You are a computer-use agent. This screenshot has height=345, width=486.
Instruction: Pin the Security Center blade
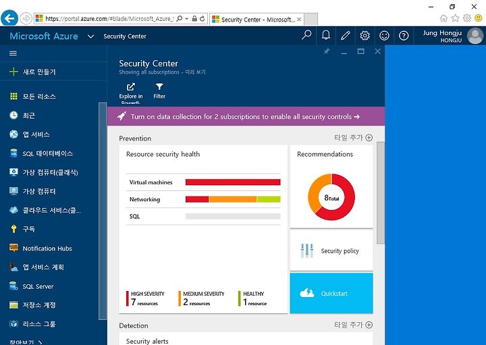(x=327, y=51)
